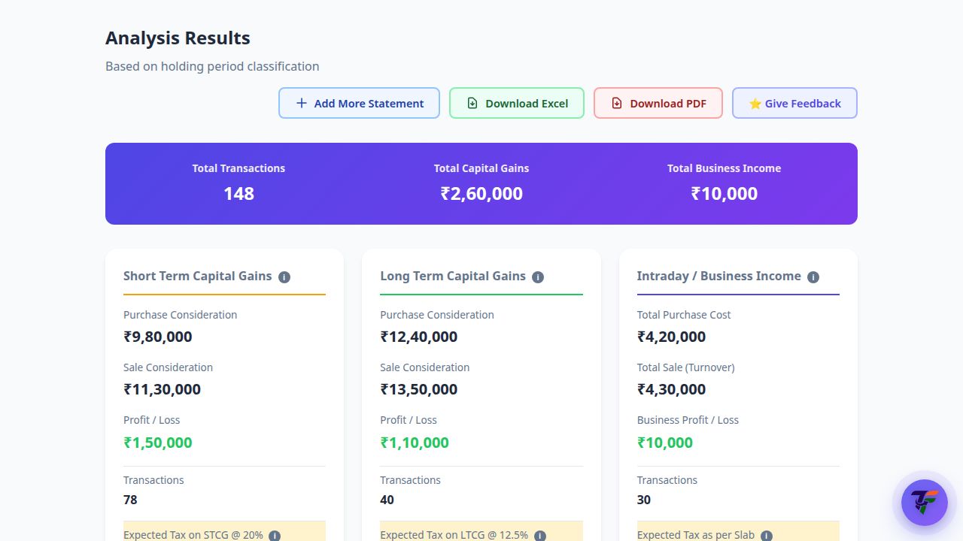963x541 pixels.
Task: Download the PDF report
Action: 658,103
